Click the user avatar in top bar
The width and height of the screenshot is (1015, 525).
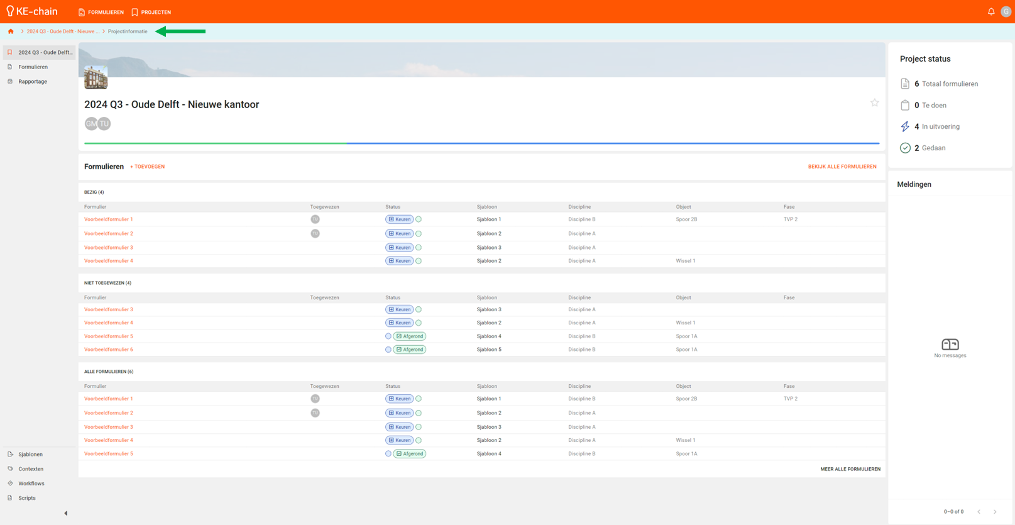[1006, 12]
